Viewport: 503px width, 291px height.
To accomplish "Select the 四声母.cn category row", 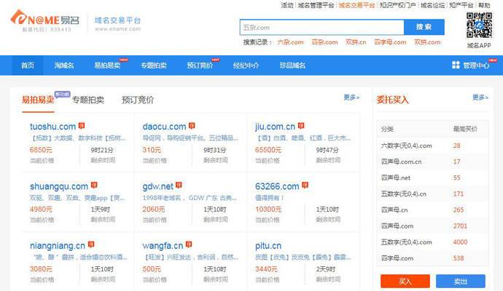I will 433,210.
